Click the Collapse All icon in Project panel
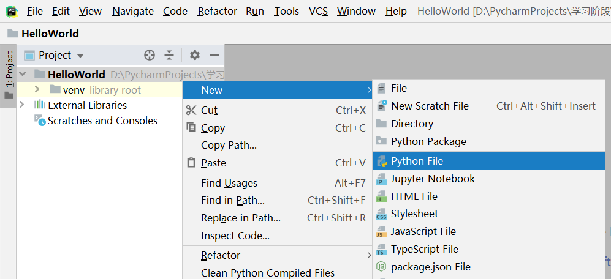Screen dimensions: 611x279 (x=169, y=56)
